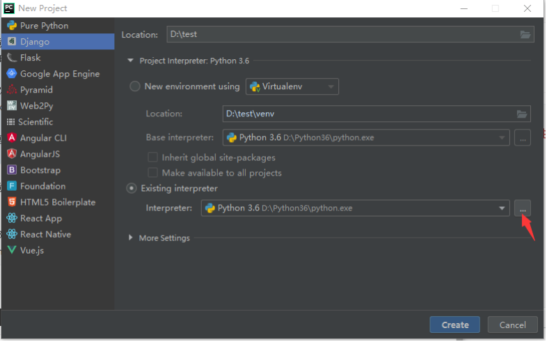Screen dimensions: 547x342
Task: Click the Angular CLI icon
Action: [x=12, y=138]
